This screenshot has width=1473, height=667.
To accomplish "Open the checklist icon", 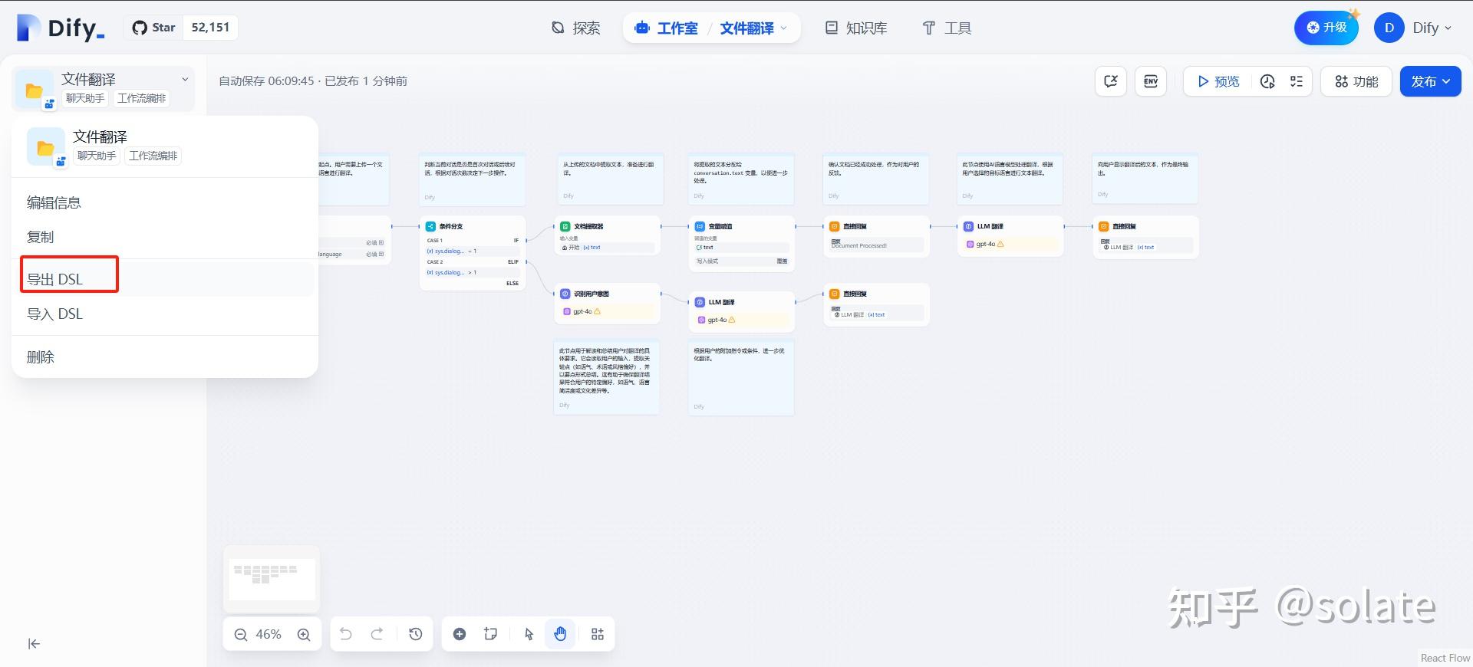I will pos(1297,81).
